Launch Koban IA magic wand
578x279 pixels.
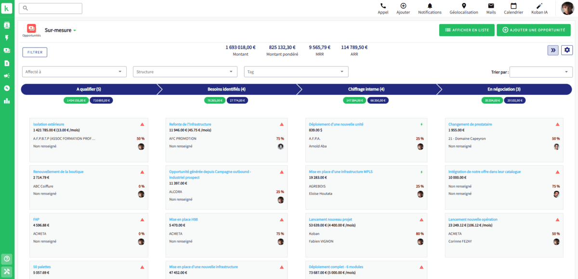point(539,6)
